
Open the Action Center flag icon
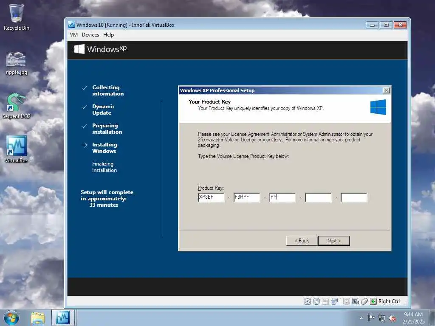click(x=371, y=318)
